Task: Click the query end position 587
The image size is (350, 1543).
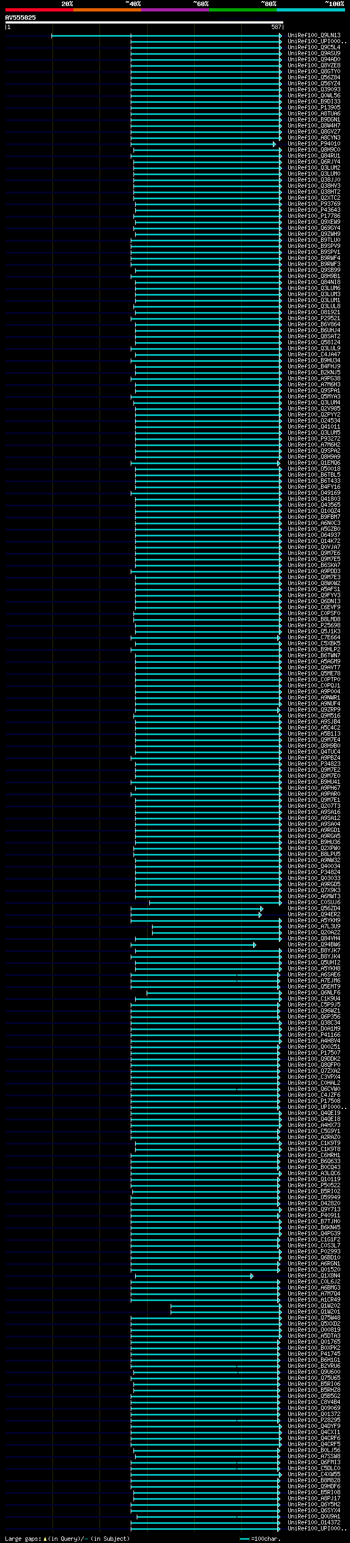Action: pyautogui.click(x=276, y=27)
